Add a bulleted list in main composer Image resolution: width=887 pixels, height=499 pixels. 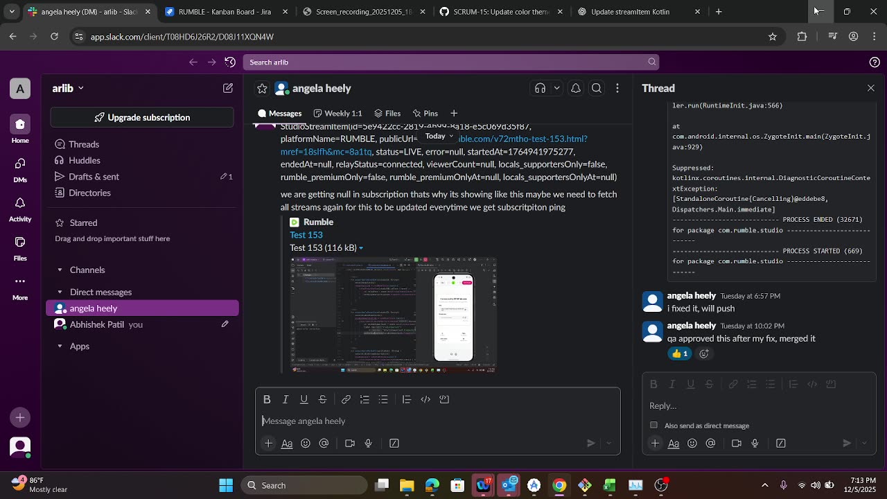[x=383, y=399]
